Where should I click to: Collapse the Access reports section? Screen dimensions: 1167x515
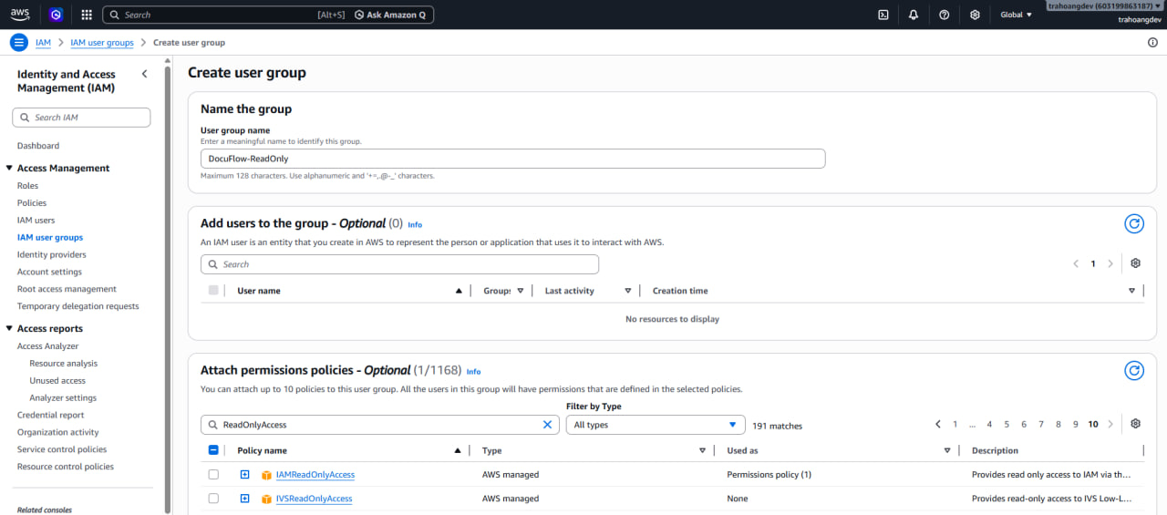click(9, 328)
